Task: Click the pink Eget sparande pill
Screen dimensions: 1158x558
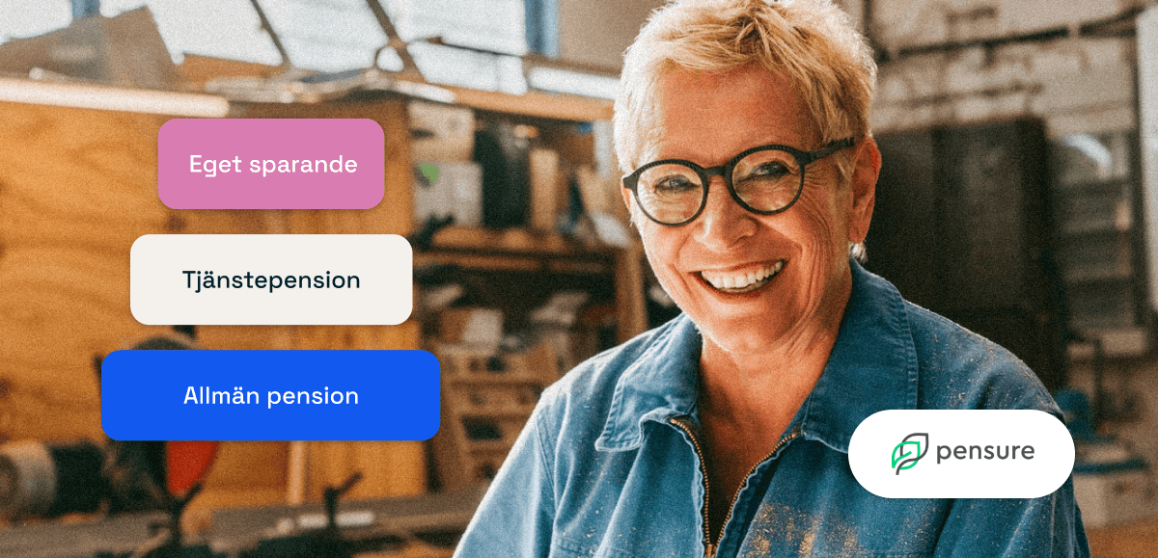Action: [271, 164]
